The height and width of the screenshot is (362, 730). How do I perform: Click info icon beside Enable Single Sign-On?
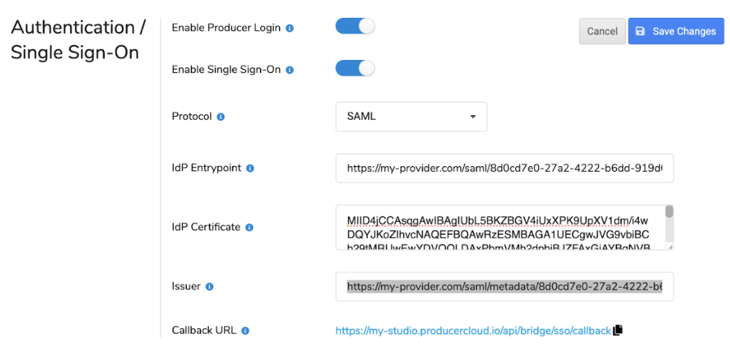(290, 70)
